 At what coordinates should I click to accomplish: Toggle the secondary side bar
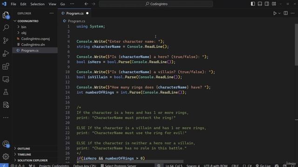[267, 4]
